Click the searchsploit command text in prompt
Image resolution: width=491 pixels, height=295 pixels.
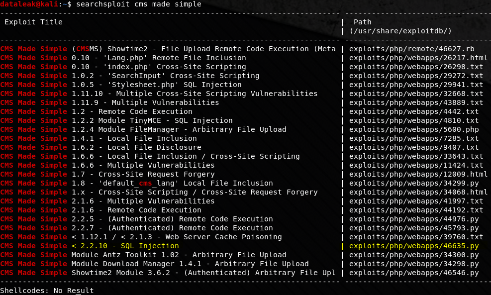tap(139, 4)
